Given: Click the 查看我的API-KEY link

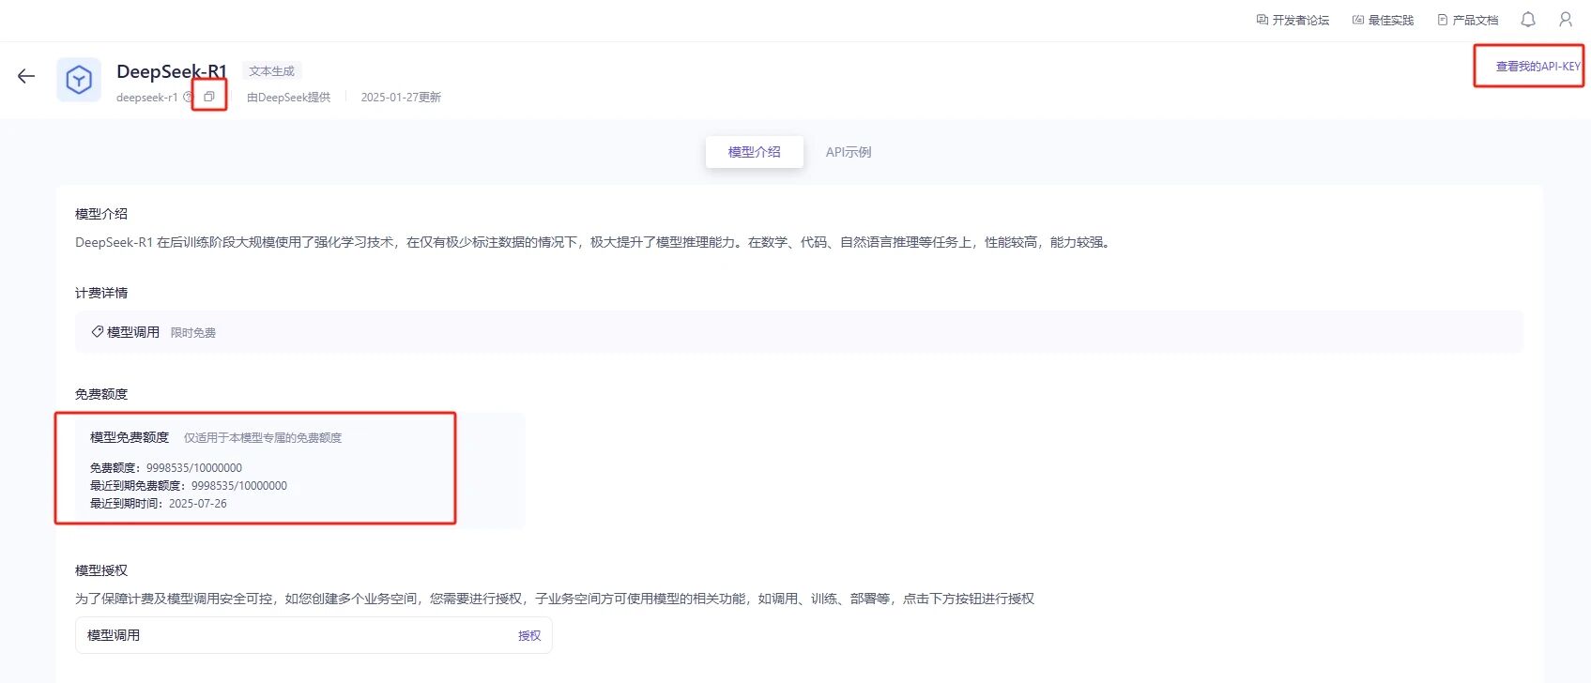Looking at the screenshot, I should click(1537, 67).
